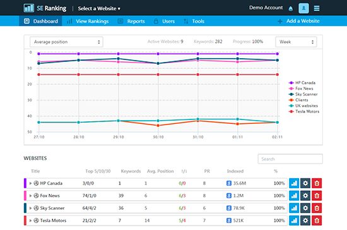The image size is (347, 230).
Task: Open settings gear for Sky Scanner
Action: click(305, 208)
